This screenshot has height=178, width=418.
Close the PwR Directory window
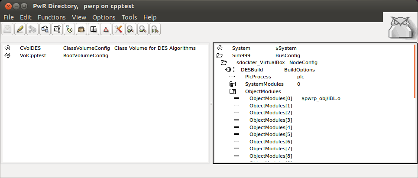pyautogui.click(x=9, y=6)
